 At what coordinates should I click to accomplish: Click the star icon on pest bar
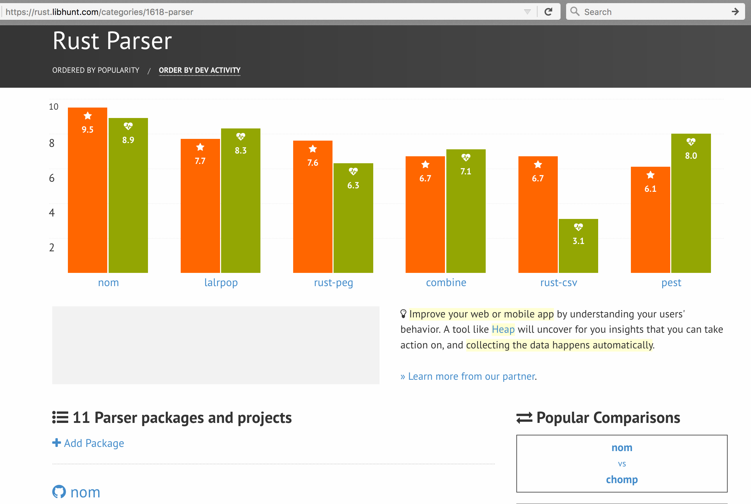point(650,175)
